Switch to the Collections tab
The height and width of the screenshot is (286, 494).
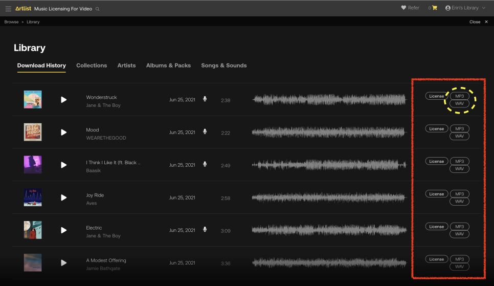pyautogui.click(x=92, y=65)
